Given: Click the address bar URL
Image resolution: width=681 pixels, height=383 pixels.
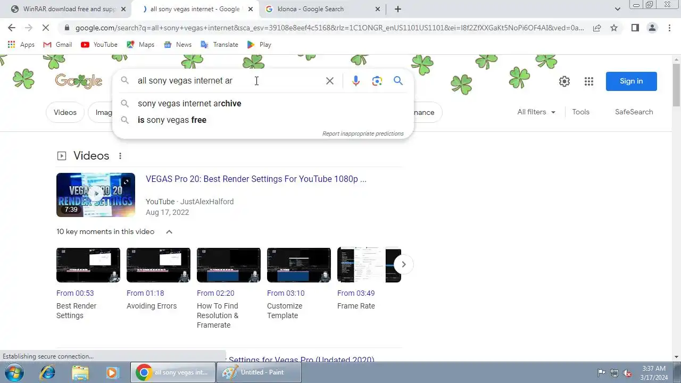Looking at the screenshot, I should [x=330, y=28].
